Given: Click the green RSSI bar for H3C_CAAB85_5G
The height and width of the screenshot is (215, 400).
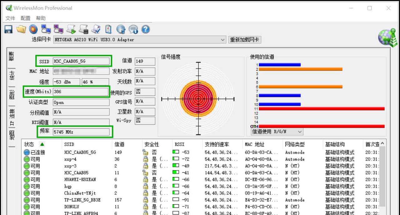Looking at the screenshot, I should point(176,152).
